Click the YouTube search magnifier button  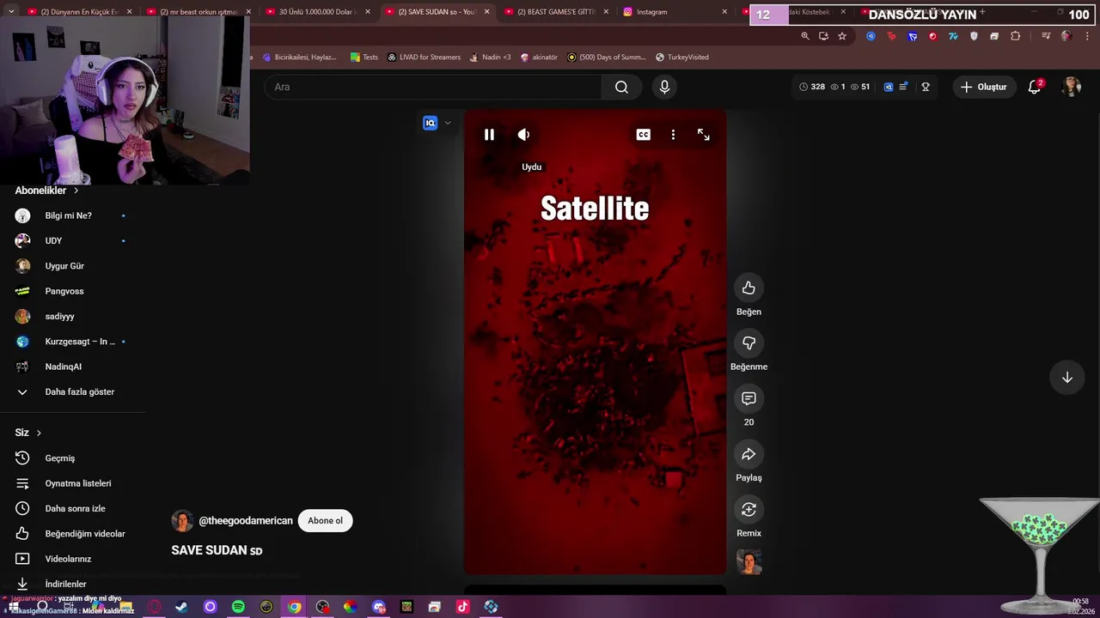[621, 87]
